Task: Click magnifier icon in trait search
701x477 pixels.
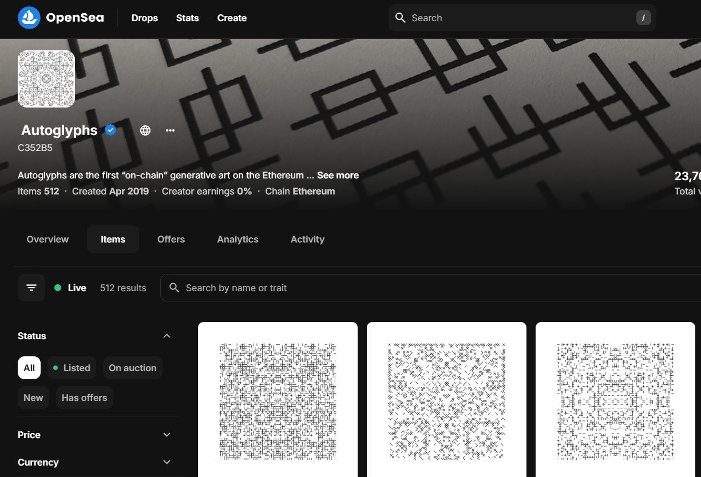Action: [x=175, y=288]
